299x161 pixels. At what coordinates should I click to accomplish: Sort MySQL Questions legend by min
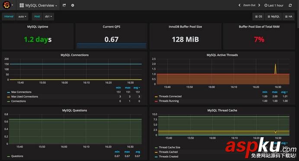coord(117,151)
